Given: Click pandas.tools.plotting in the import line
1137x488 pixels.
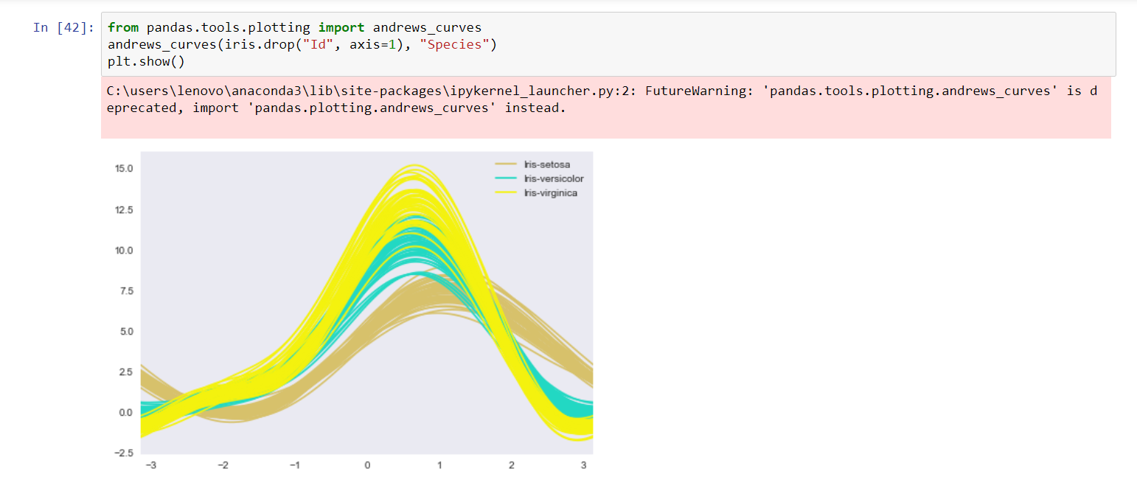Looking at the screenshot, I should tap(229, 28).
